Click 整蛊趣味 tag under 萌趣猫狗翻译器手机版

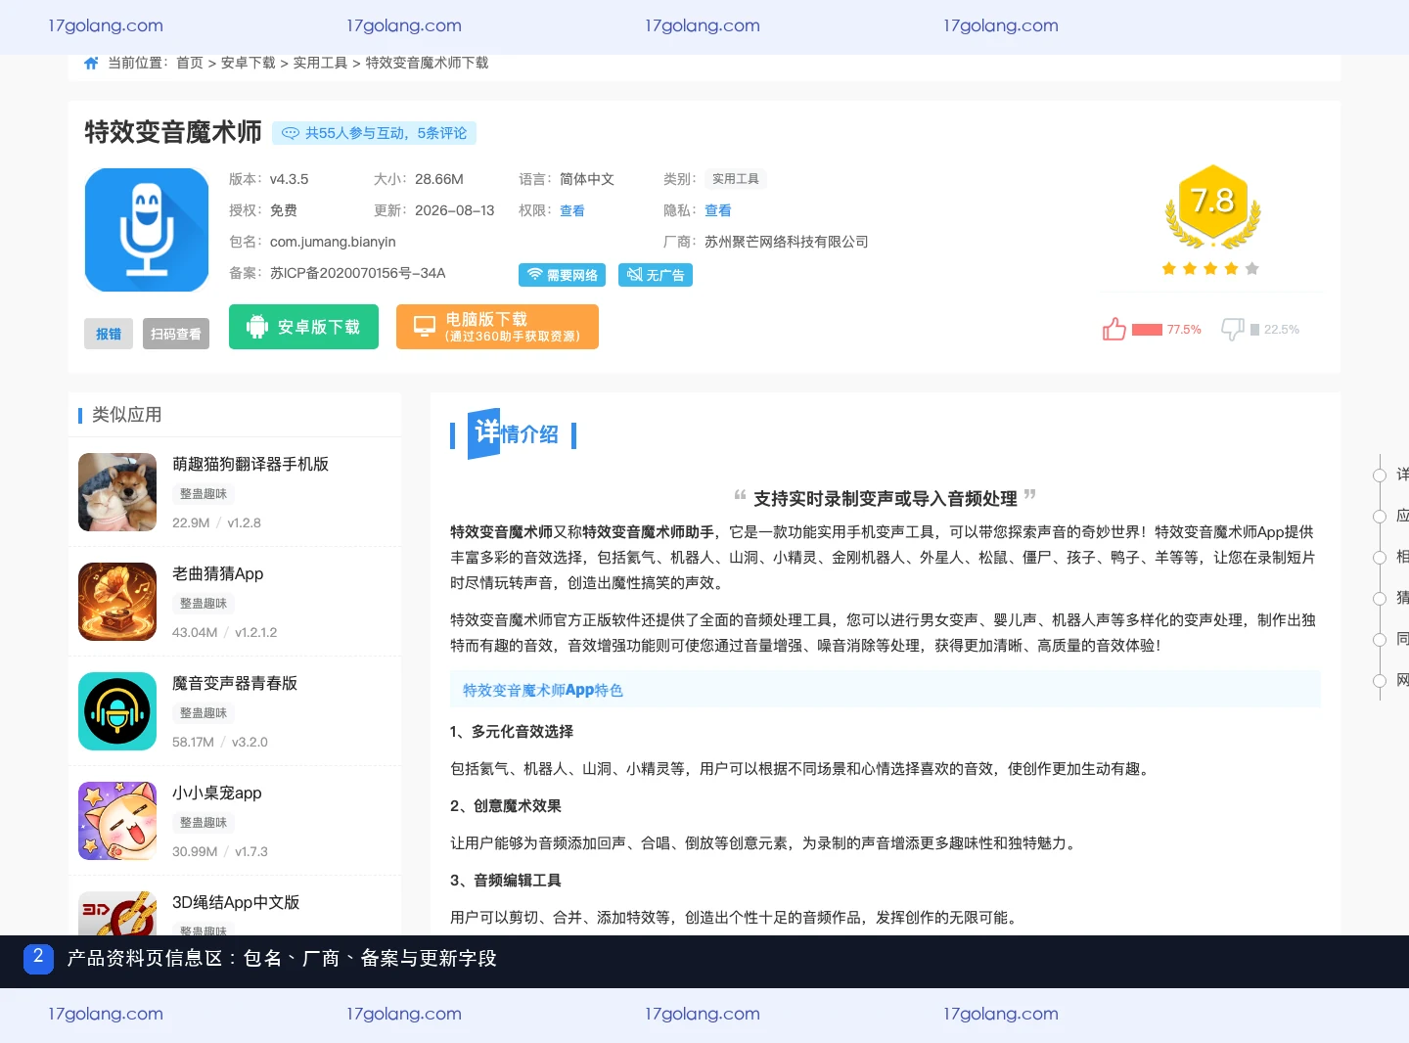tap(204, 494)
